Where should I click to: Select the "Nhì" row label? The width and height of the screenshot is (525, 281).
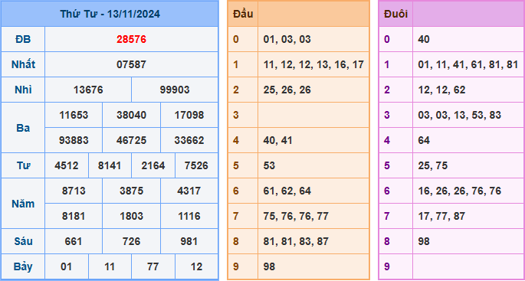click(23, 90)
